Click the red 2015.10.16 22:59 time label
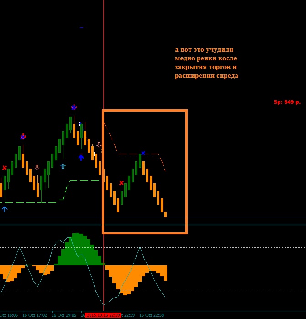306x319 pixels. coord(103,315)
